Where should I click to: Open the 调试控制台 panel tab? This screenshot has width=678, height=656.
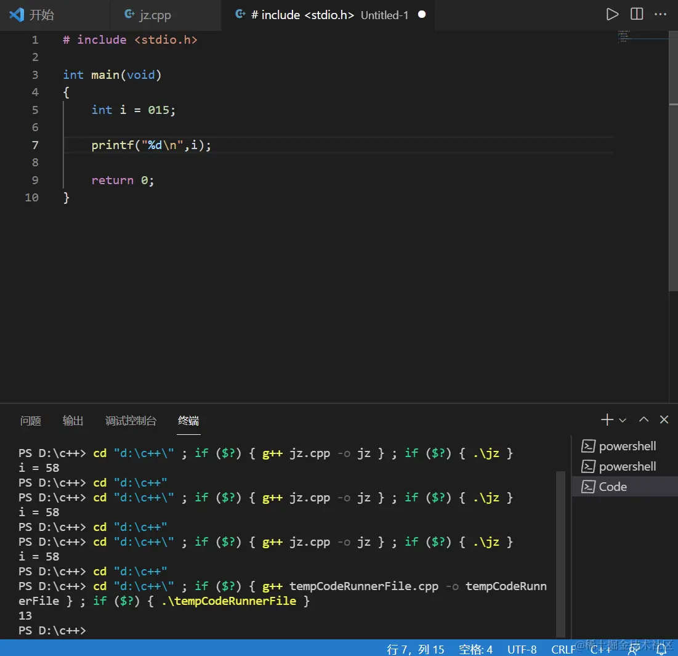click(131, 420)
